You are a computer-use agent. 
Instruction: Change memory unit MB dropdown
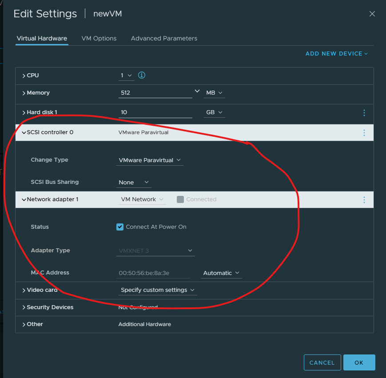pyautogui.click(x=214, y=93)
